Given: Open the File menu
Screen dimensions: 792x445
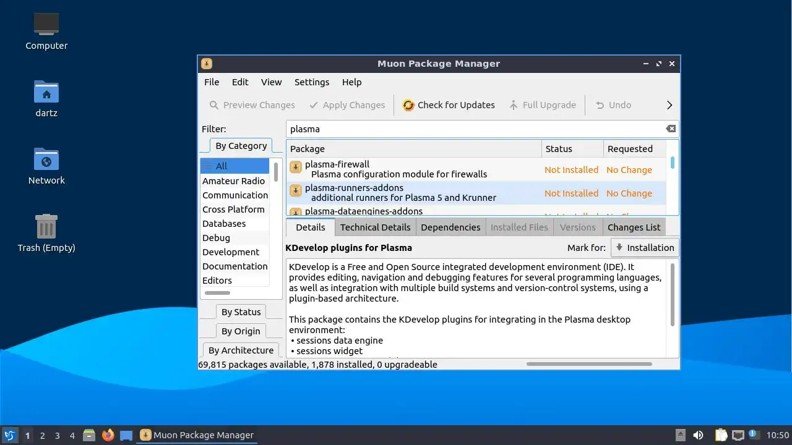Looking at the screenshot, I should [x=212, y=82].
